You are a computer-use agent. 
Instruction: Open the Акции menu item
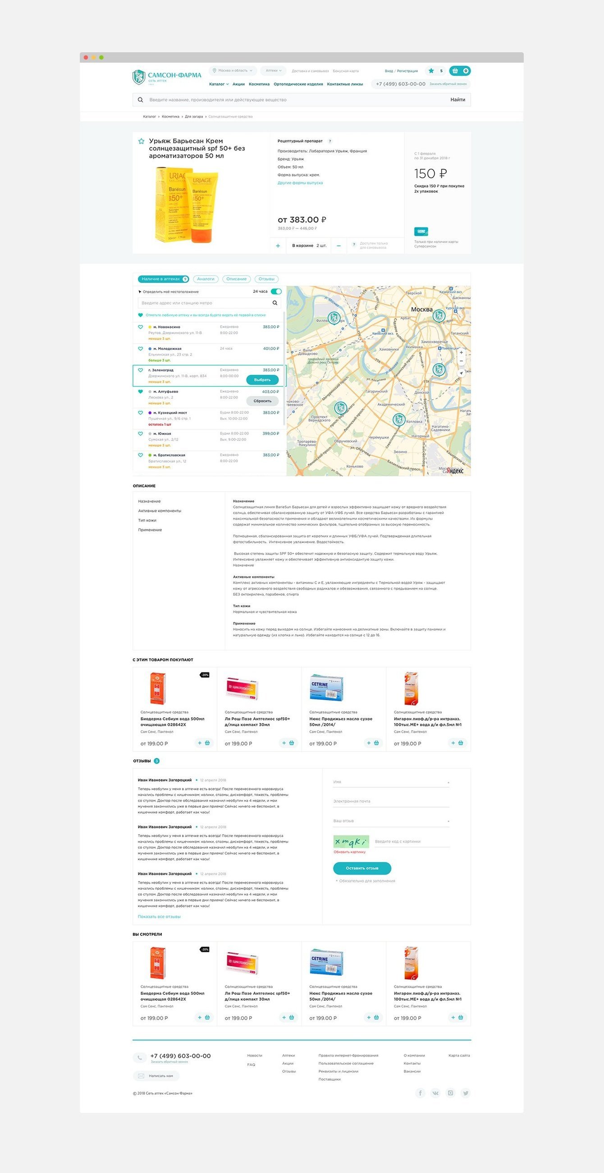239,84
